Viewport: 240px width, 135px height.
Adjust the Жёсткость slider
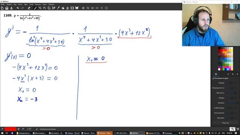click(232, 93)
